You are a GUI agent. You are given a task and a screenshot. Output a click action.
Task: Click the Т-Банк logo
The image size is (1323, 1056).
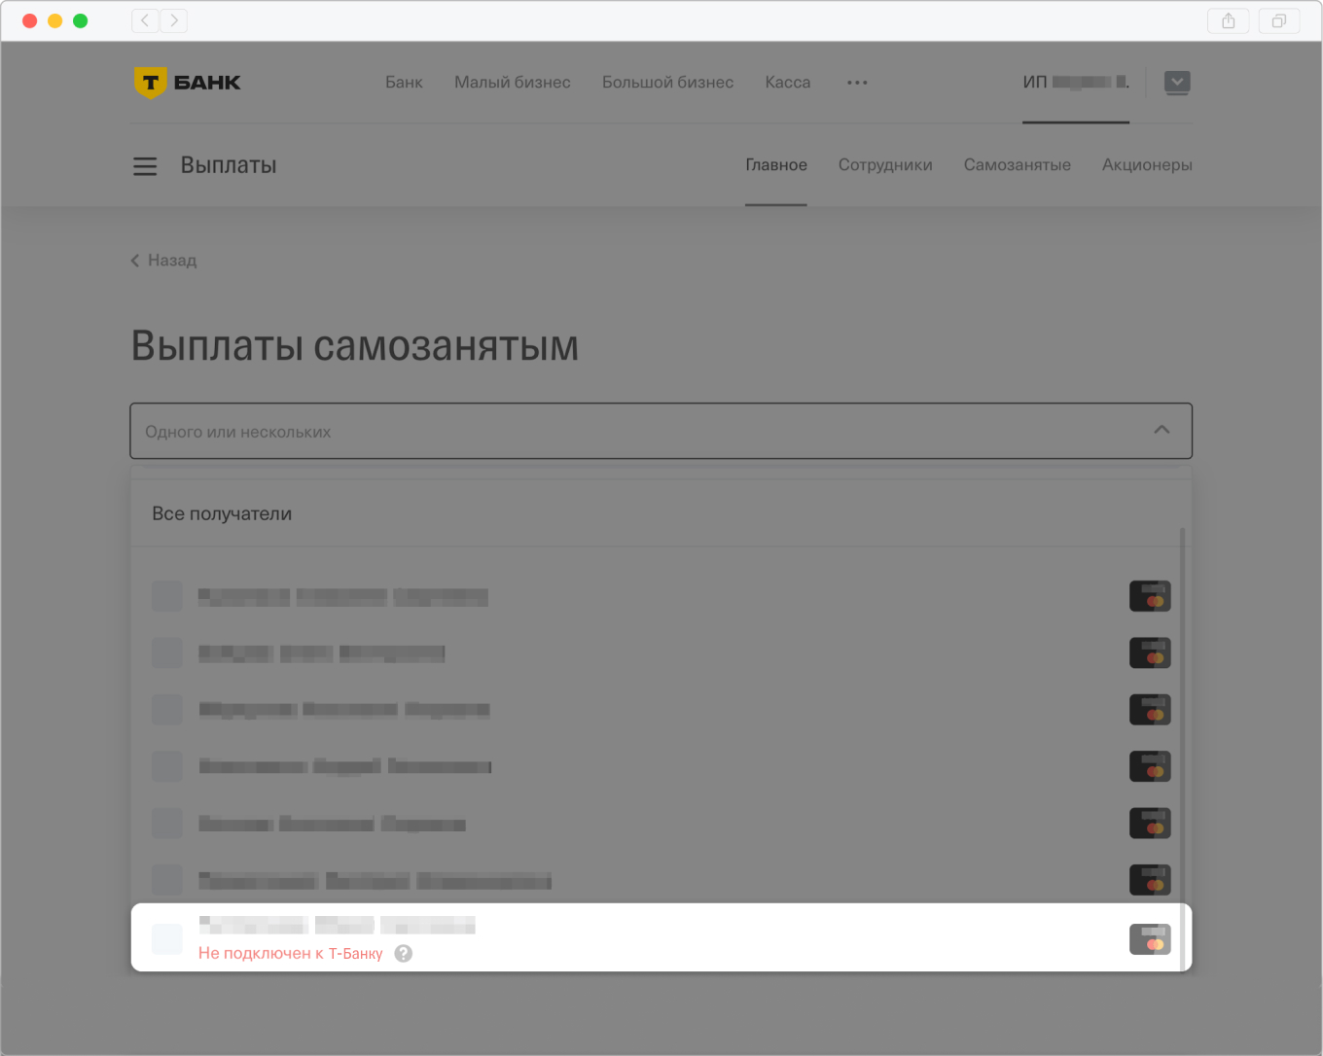point(187,82)
